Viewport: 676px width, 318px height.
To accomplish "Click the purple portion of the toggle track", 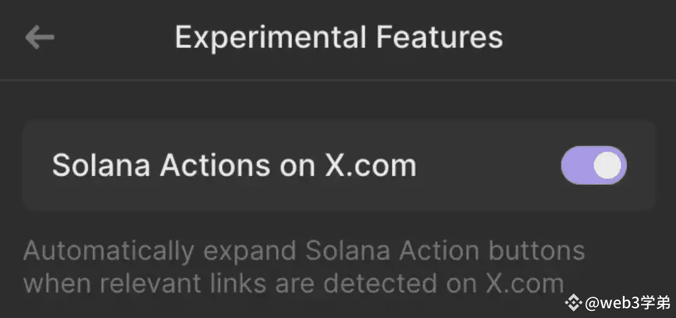I will point(576,165).
